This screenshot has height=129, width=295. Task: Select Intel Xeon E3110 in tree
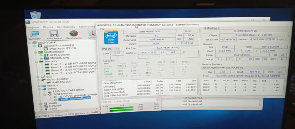[63, 48]
